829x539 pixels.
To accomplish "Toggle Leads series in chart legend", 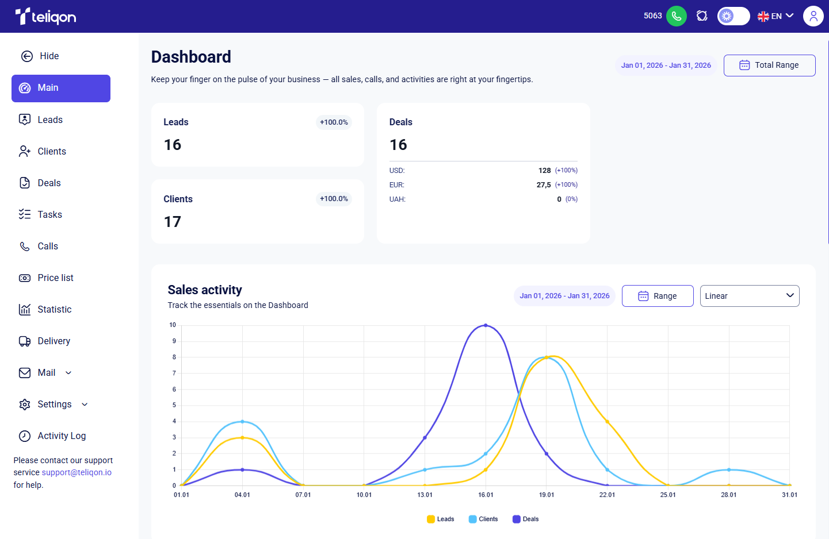I will [x=441, y=519].
